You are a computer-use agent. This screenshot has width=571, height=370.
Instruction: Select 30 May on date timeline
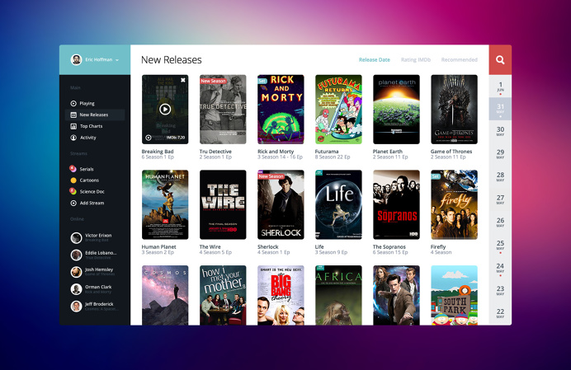(500, 132)
